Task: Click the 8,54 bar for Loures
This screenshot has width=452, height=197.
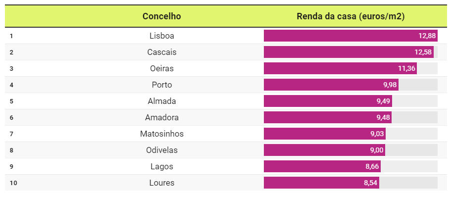Action: [321, 183]
